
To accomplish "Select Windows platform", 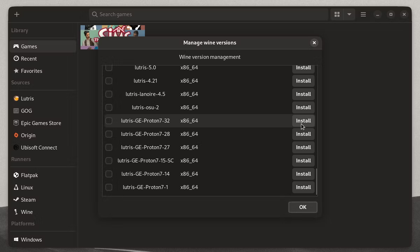I will [43, 239].
